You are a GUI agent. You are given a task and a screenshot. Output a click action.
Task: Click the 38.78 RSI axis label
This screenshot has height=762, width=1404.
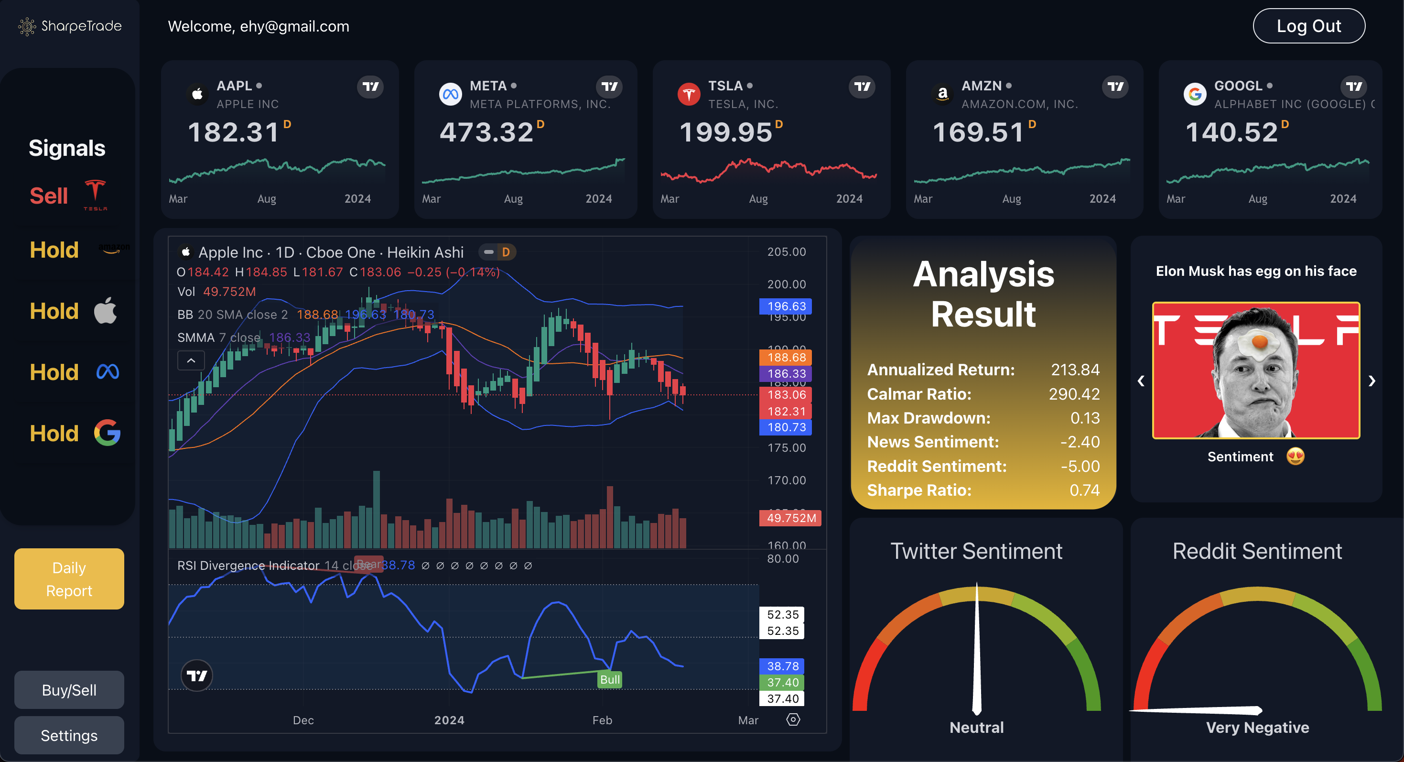click(x=782, y=665)
